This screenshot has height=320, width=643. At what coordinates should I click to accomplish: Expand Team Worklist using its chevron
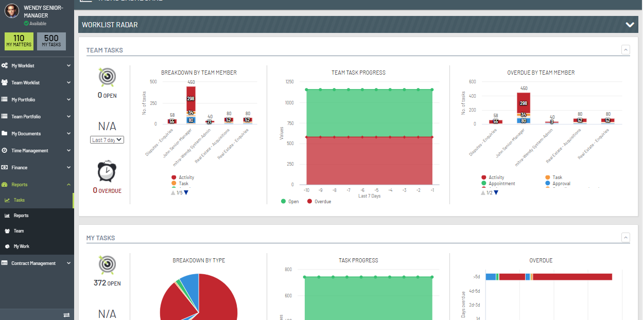[x=69, y=83]
